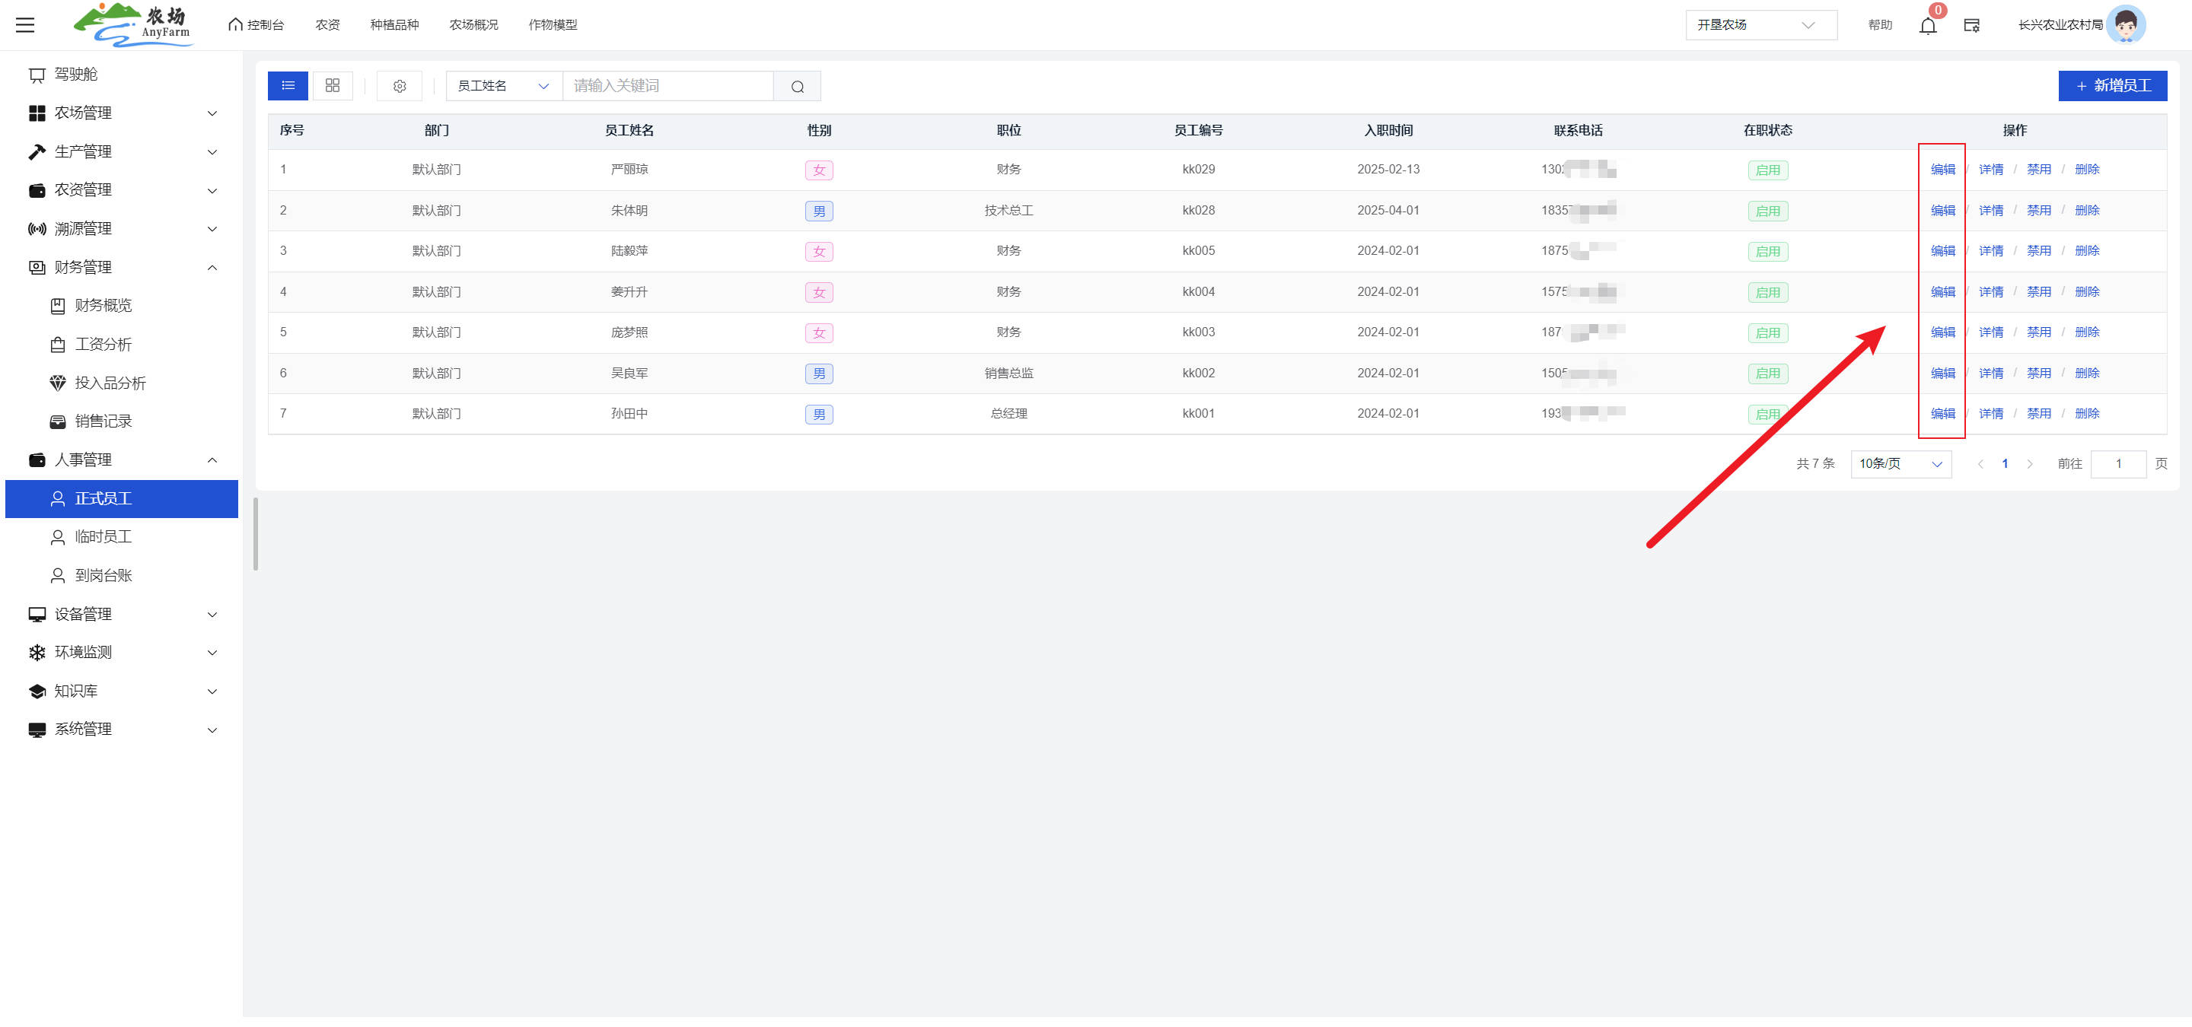Image resolution: width=2192 pixels, height=1027 pixels.
Task: Focus the keyword search input field
Action: 667,86
